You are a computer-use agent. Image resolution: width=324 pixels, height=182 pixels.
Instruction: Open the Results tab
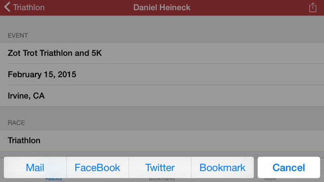(x=54, y=179)
